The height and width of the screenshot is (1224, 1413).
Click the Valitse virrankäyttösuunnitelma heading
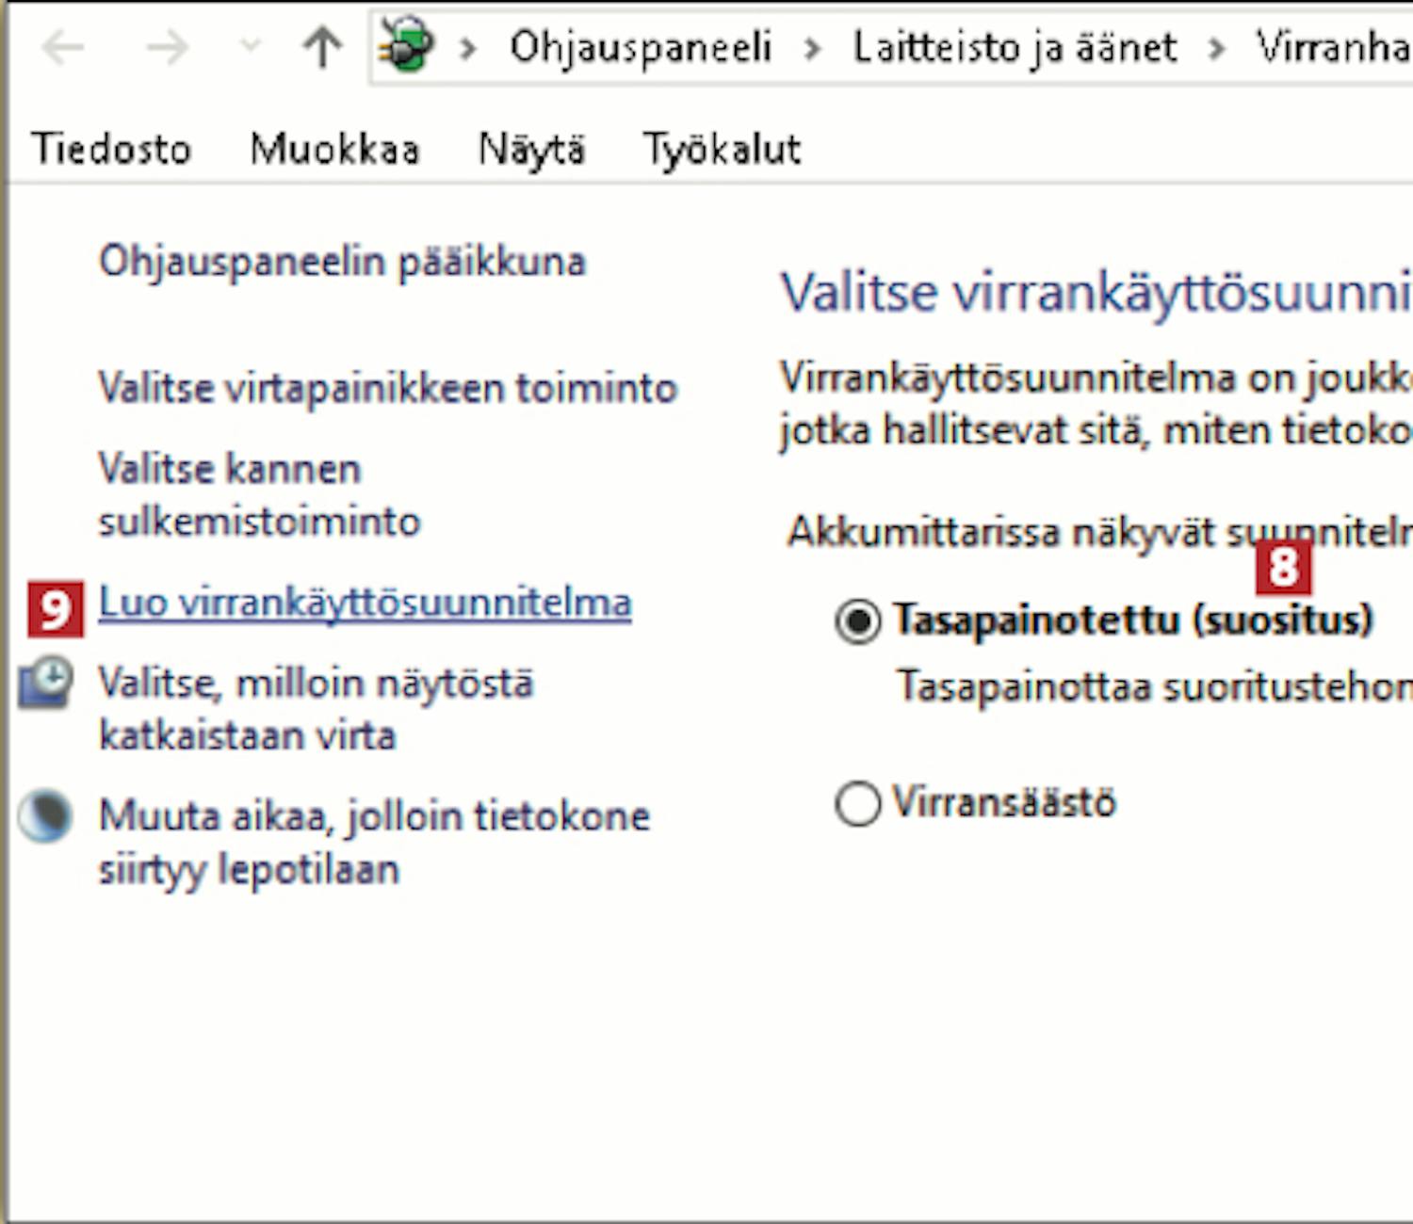tap(1096, 293)
